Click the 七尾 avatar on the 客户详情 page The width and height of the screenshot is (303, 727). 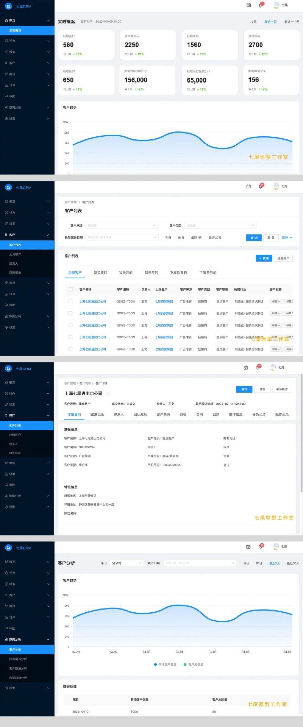click(273, 367)
